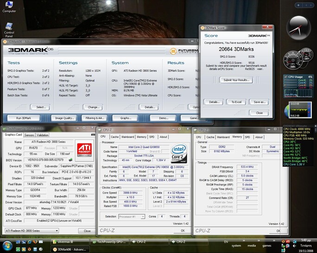Open the Memory tab in left CPU-Z
This screenshot has height=253, width=317.
(141, 137)
